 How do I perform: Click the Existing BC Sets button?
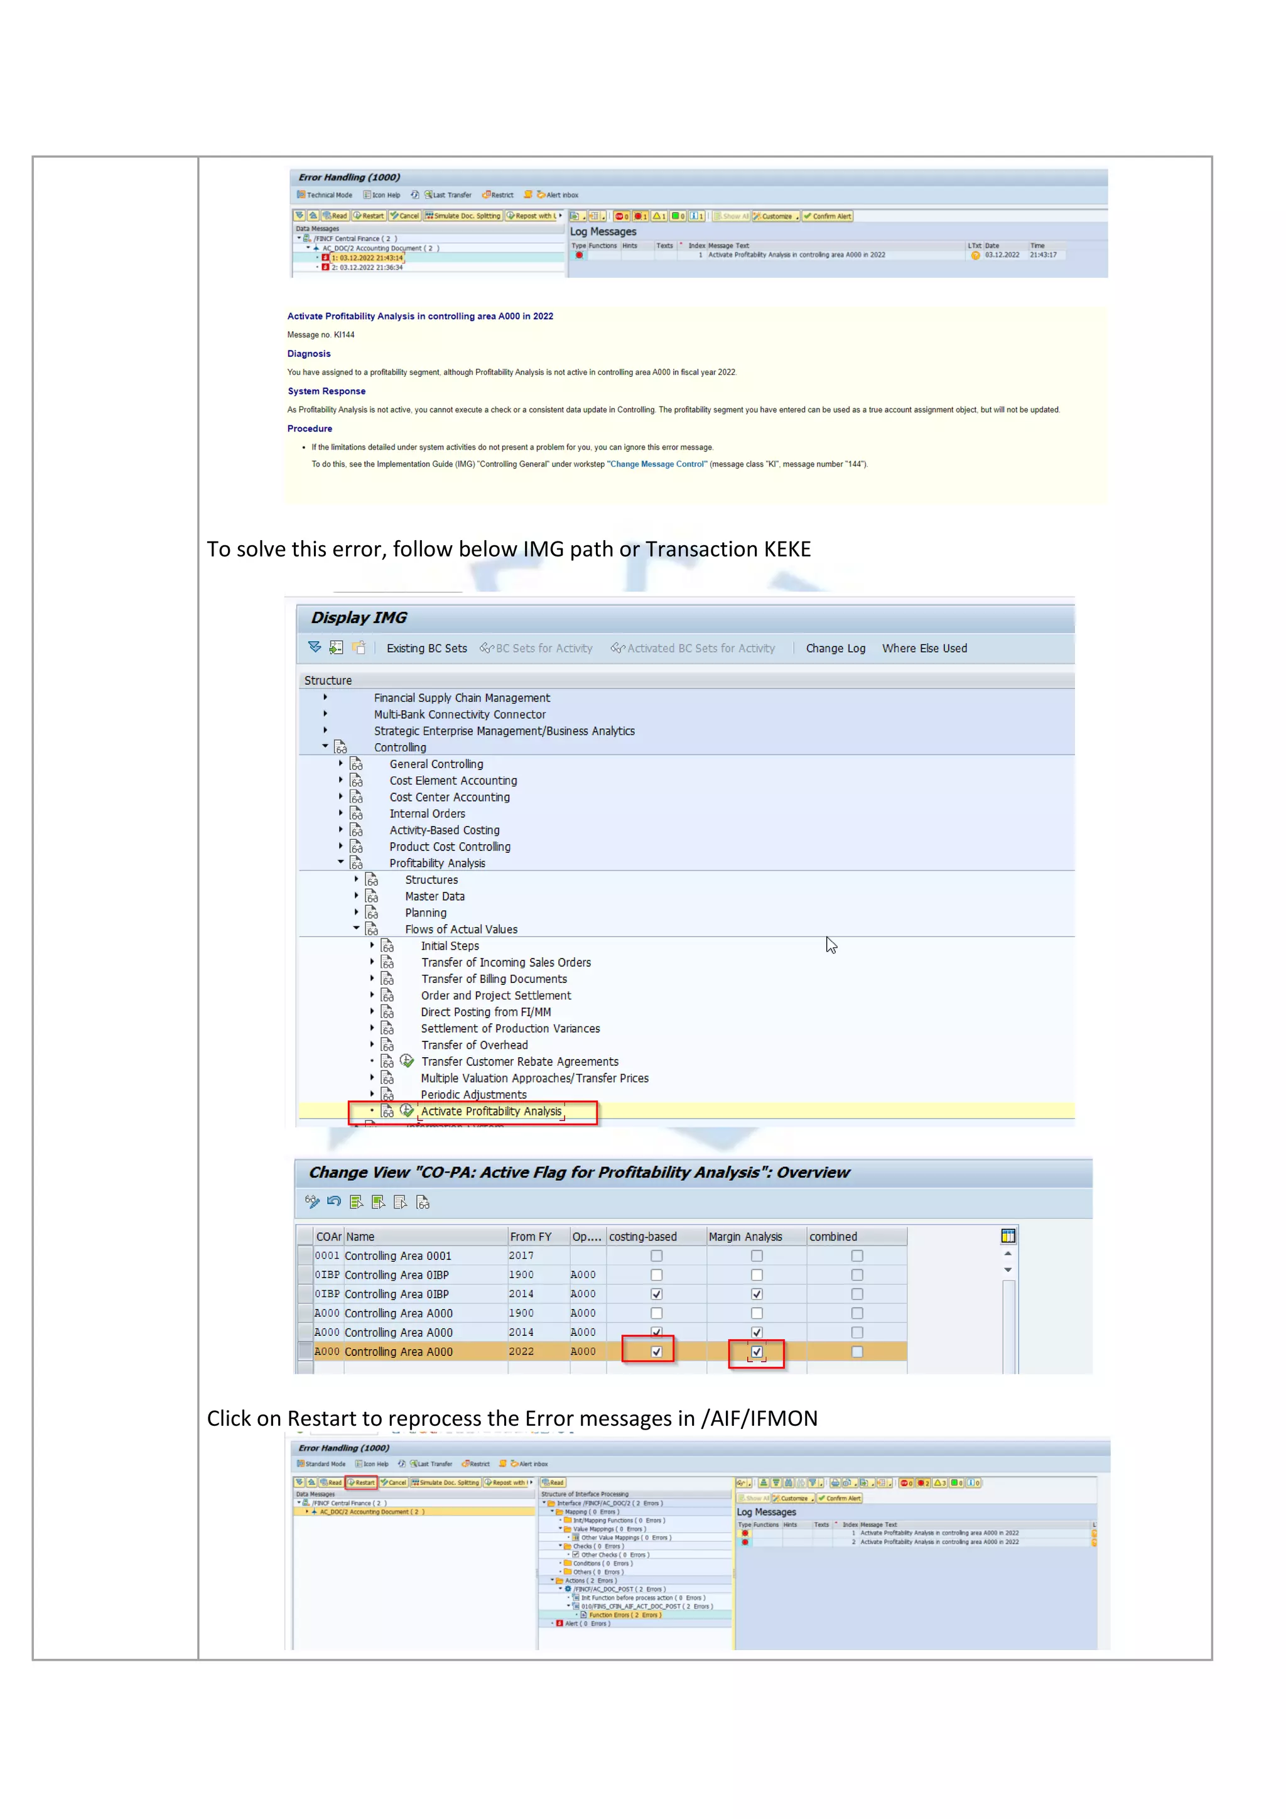pos(426,648)
